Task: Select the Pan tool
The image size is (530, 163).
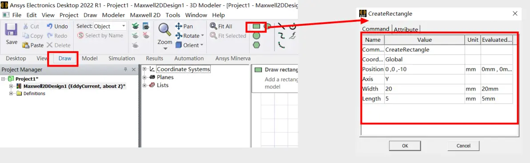Action: [x=184, y=26]
